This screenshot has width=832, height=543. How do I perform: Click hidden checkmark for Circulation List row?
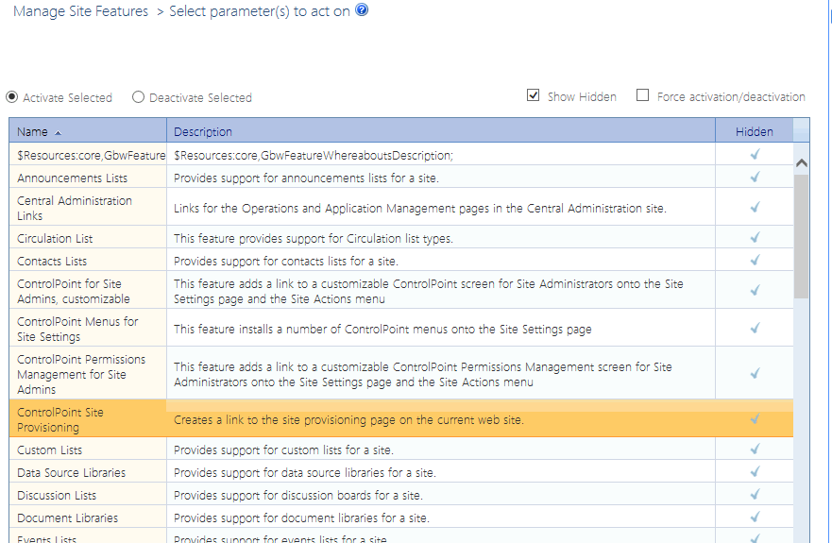pyautogui.click(x=755, y=238)
